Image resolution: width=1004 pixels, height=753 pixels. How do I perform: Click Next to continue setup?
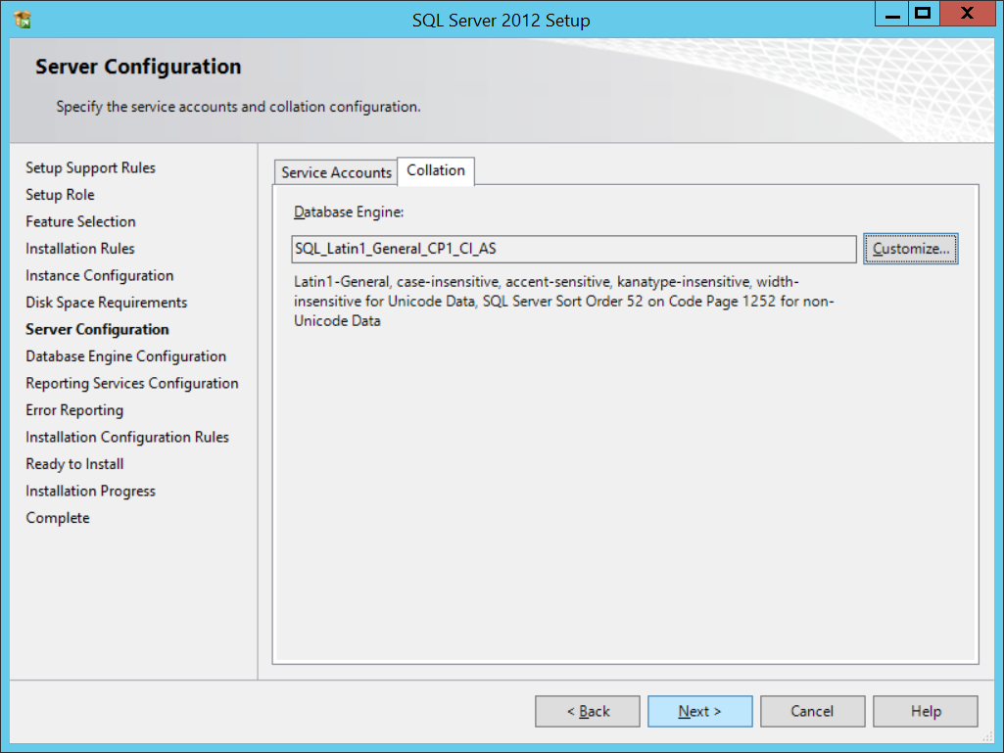pyautogui.click(x=699, y=711)
